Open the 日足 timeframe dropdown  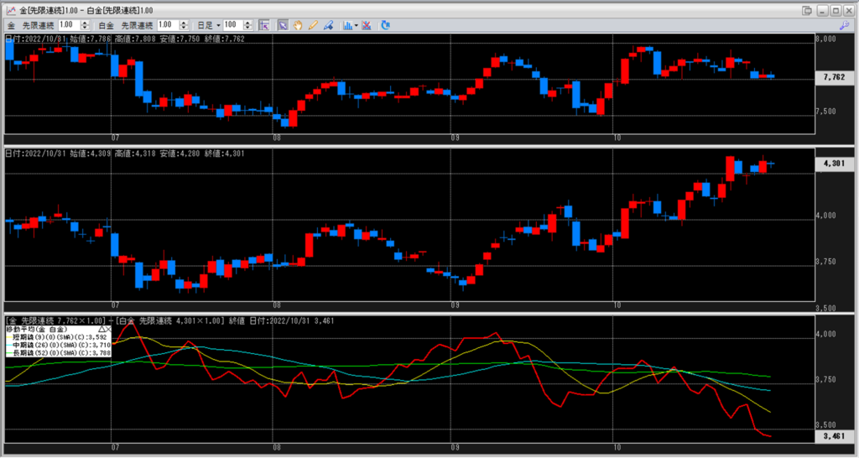pos(217,25)
